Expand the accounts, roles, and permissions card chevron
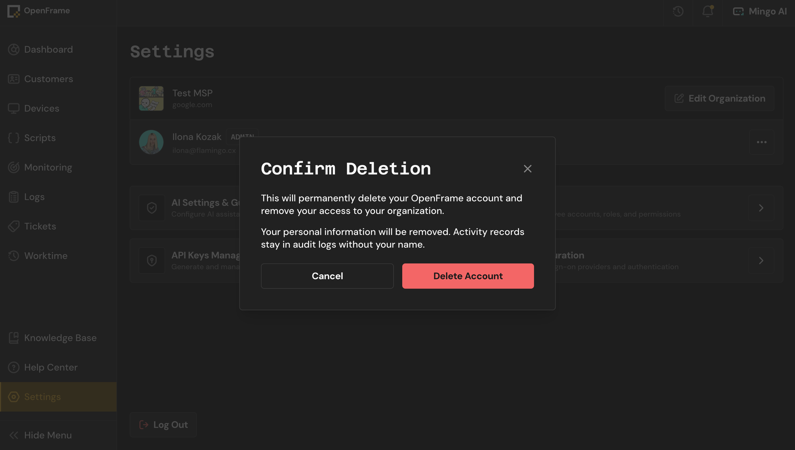The height and width of the screenshot is (450, 795). pos(761,208)
